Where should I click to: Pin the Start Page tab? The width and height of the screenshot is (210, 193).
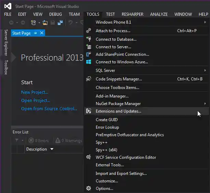(x=36, y=33)
